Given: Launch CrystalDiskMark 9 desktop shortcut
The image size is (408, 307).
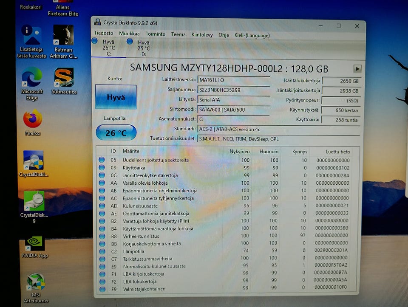Looking at the screenshot, I should (x=34, y=207).
